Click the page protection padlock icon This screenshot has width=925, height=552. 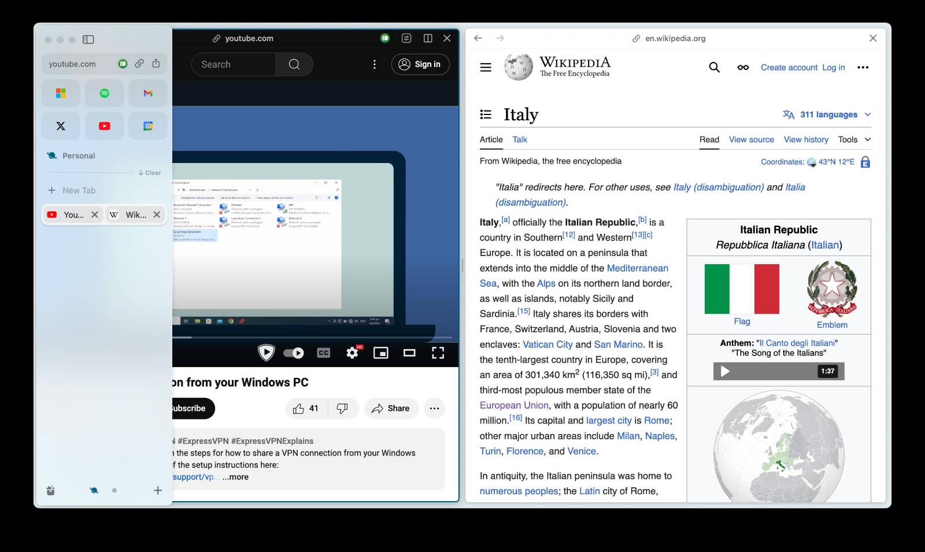coord(865,162)
